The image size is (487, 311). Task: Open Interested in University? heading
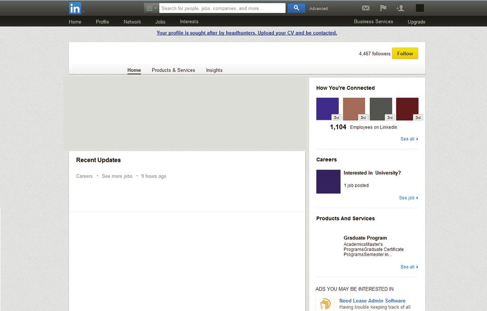click(x=372, y=173)
